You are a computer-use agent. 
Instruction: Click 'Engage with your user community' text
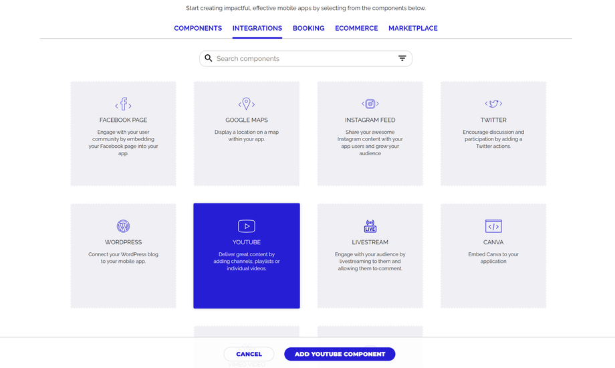point(123,143)
